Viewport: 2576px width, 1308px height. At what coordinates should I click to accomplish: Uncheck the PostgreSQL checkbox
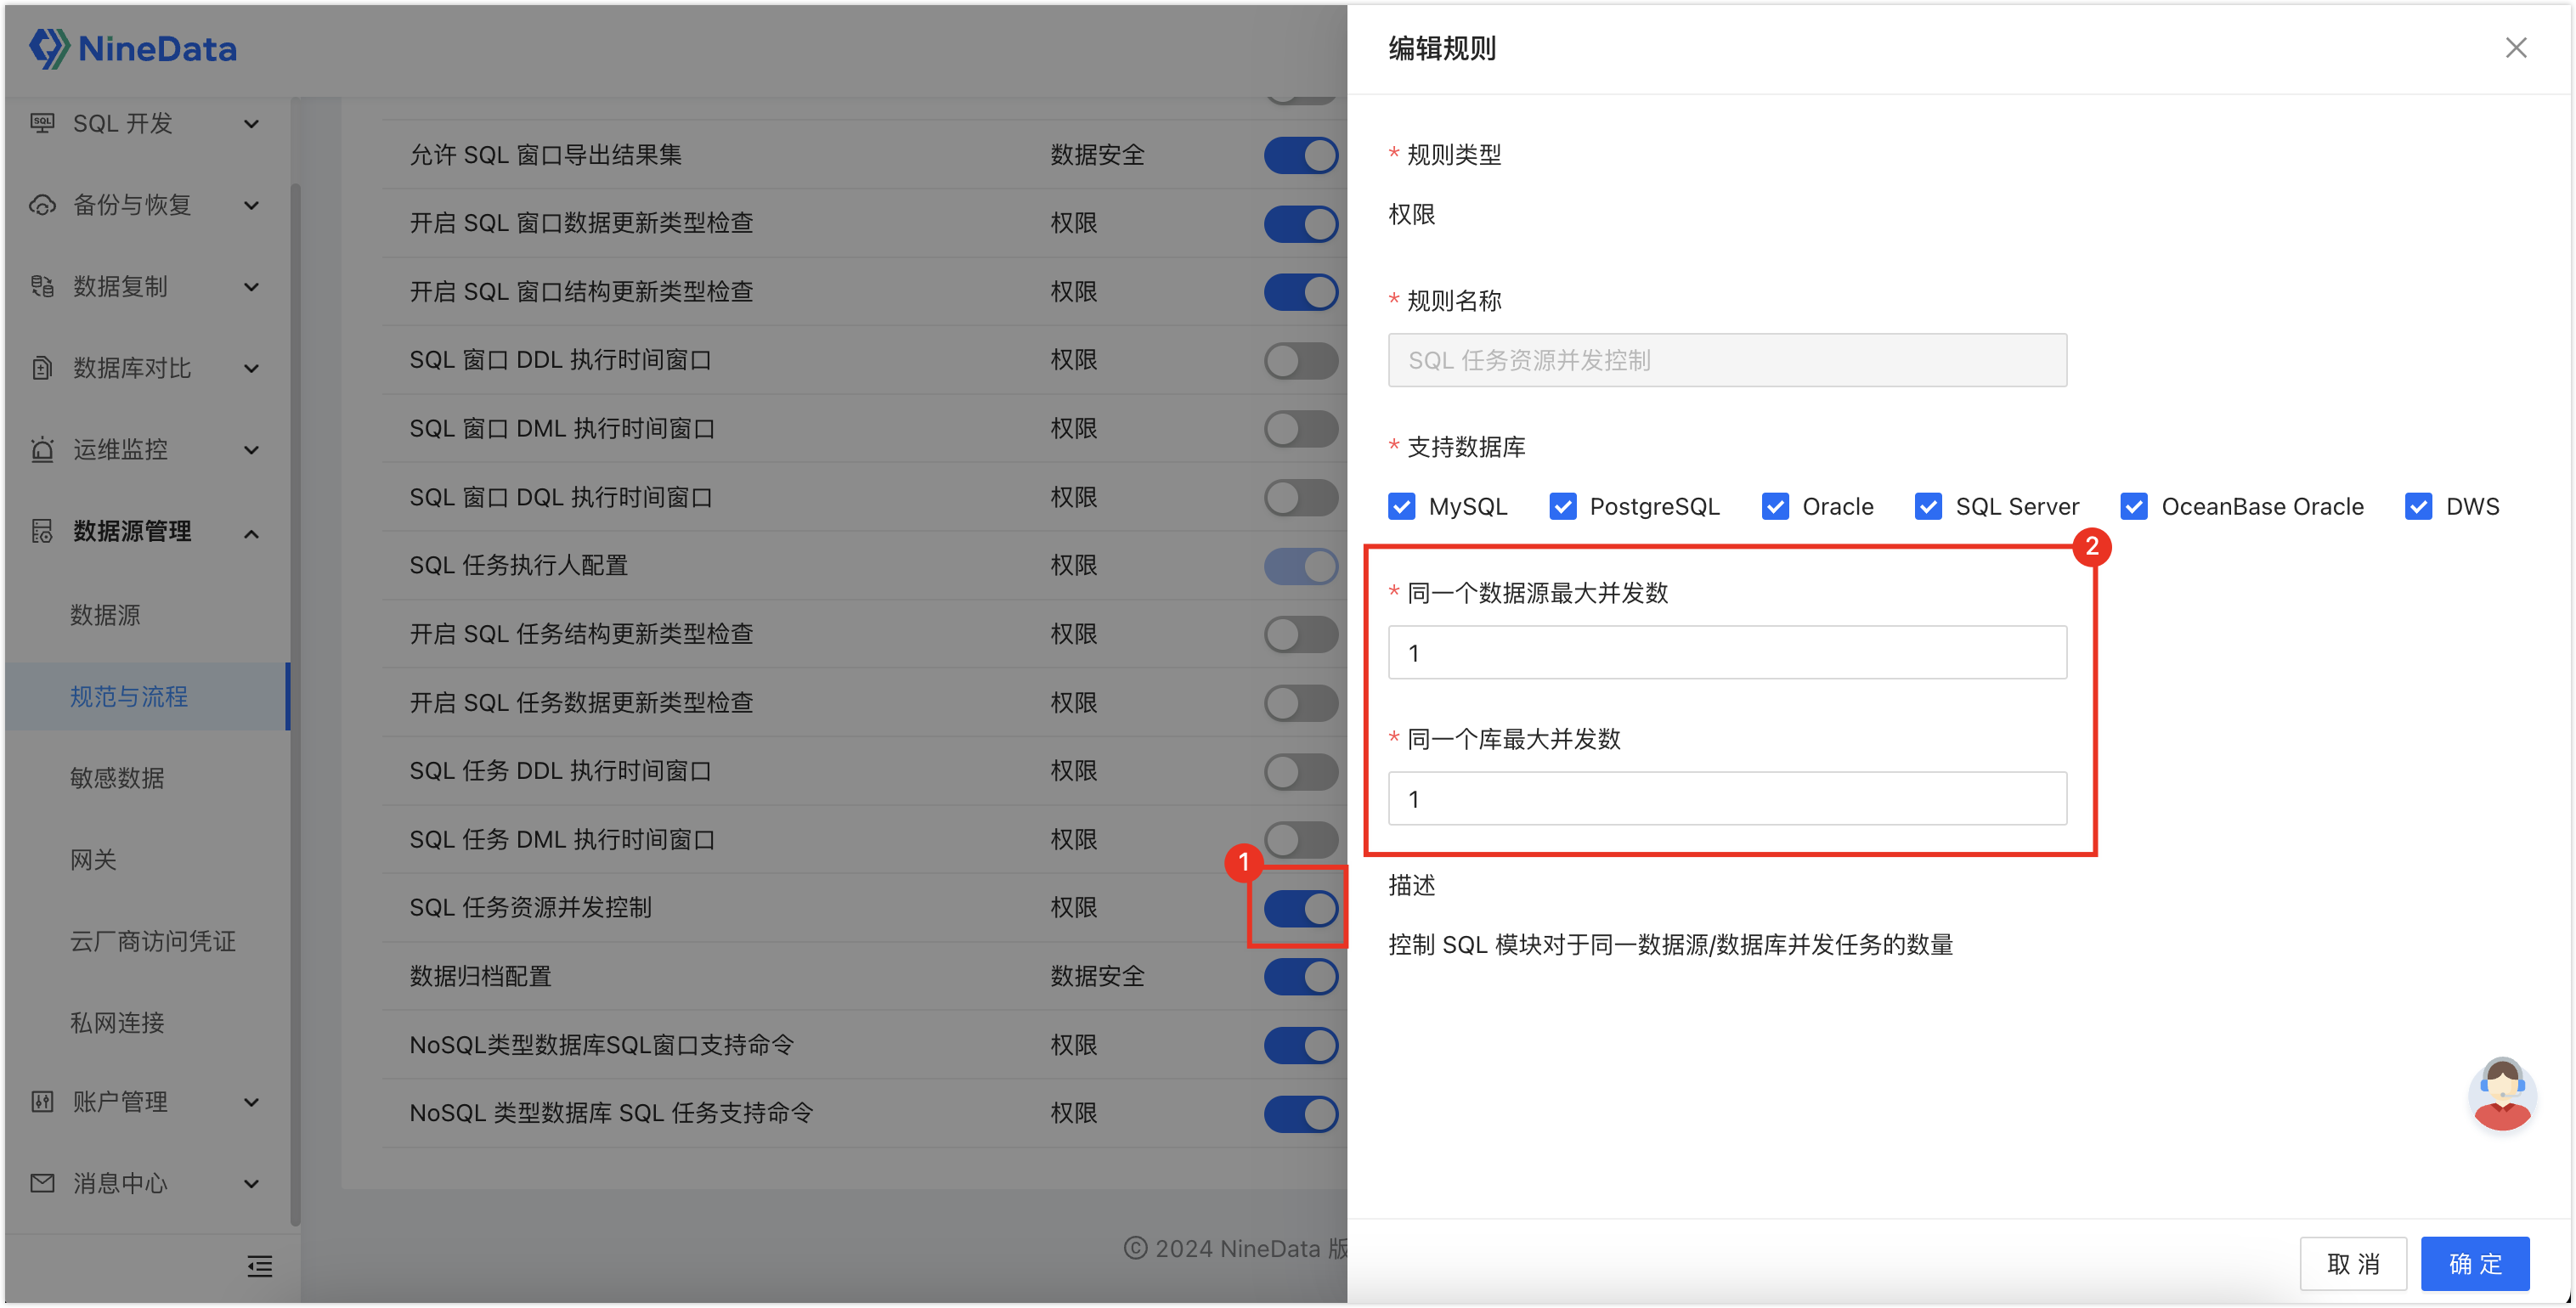click(1563, 506)
